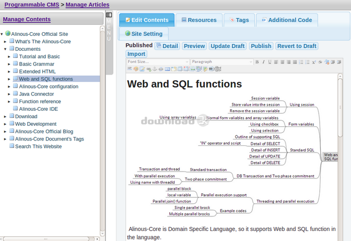Select Alinous-Core configuration tree item
Viewport: 351px width, 241px height.
pos(48,87)
